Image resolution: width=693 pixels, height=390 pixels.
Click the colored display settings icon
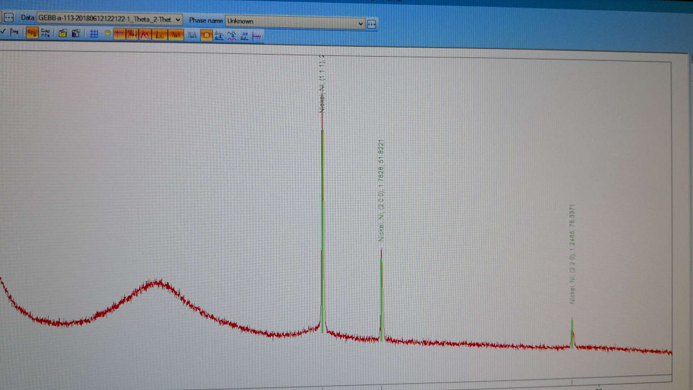click(x=76, y=34)
